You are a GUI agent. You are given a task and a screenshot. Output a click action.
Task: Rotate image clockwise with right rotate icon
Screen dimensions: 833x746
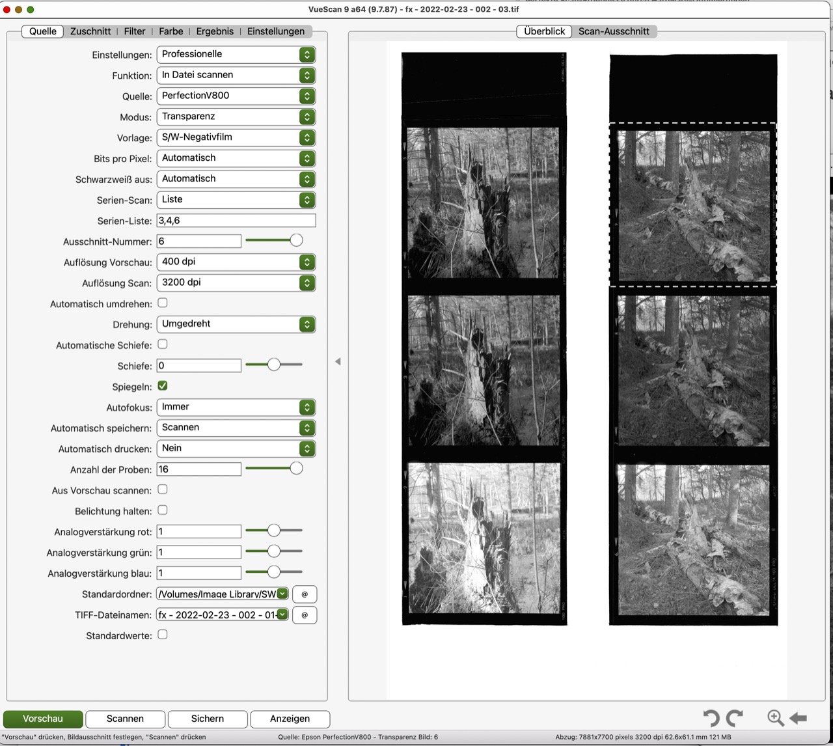735,718
